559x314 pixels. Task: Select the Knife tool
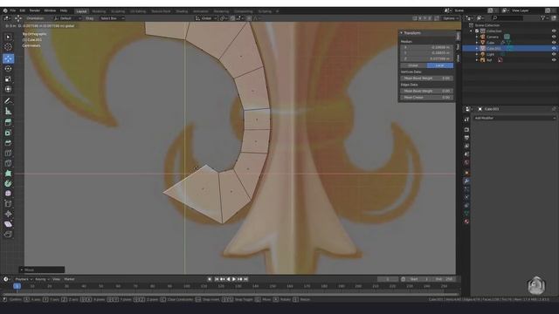8,163
